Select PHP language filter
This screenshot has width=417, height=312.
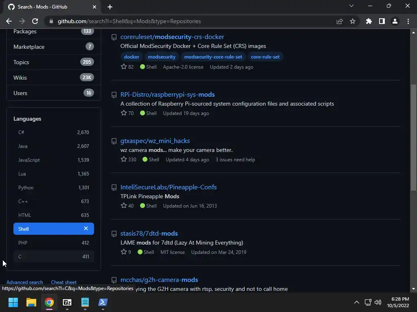(53, 243)
